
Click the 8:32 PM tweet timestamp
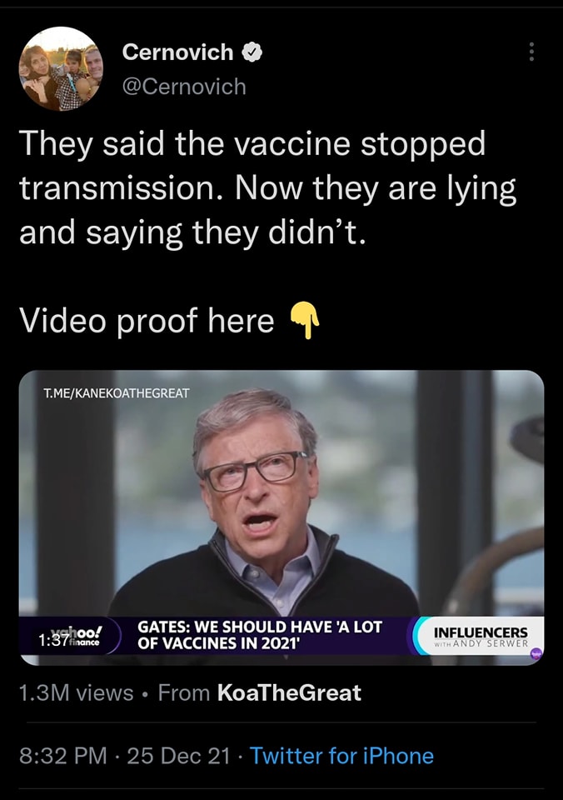coord(63,756)
